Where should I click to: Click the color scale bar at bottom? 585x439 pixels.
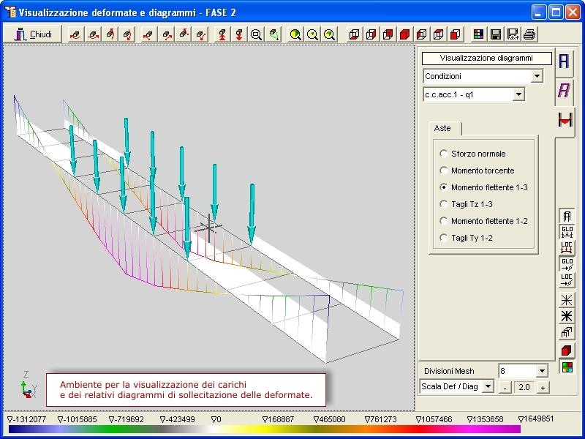[263, 429]
